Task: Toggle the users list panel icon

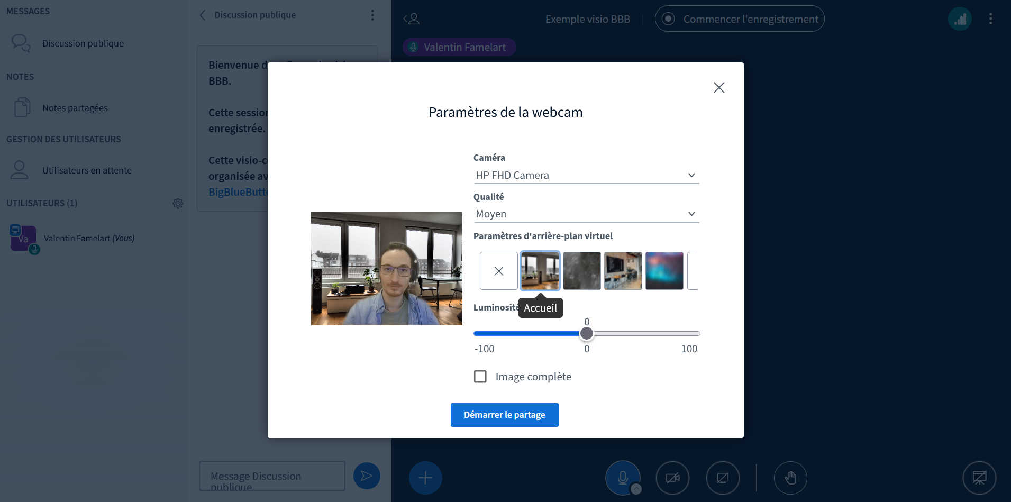Action: pyautogui.click(x=412, y=19)
